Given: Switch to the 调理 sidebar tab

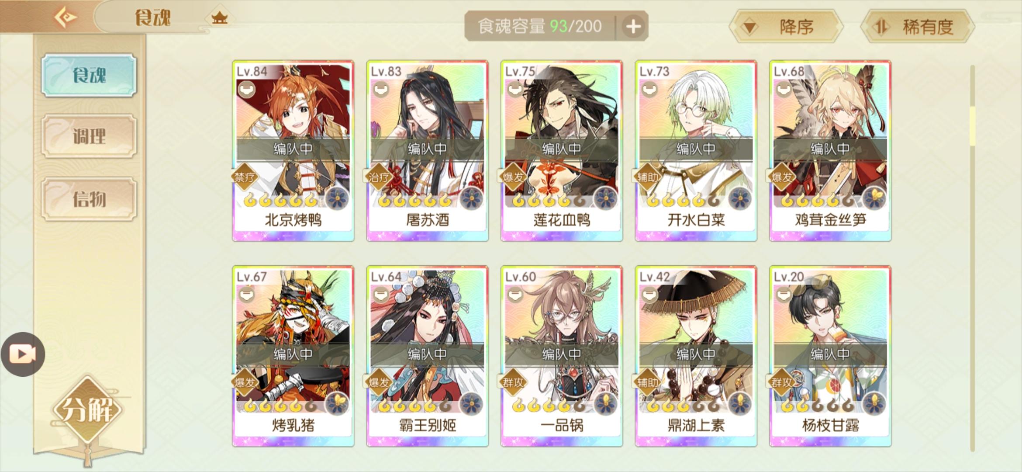Looking at the screenshot, I should coord(89,136).
